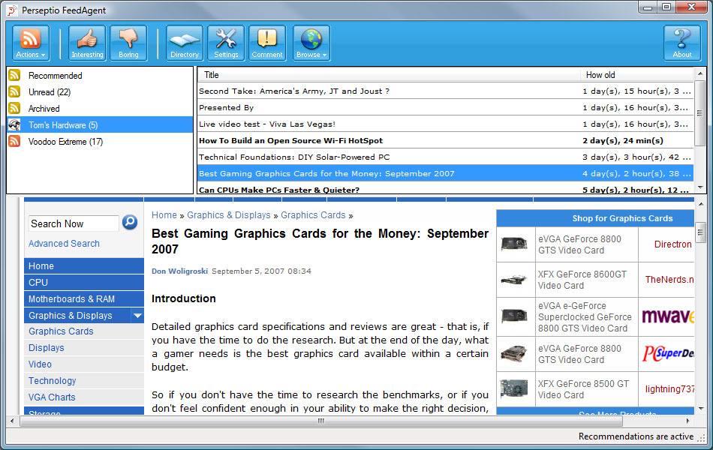Open the Advanced Search link
713x450 pixels.
click(x=64, y=244)
